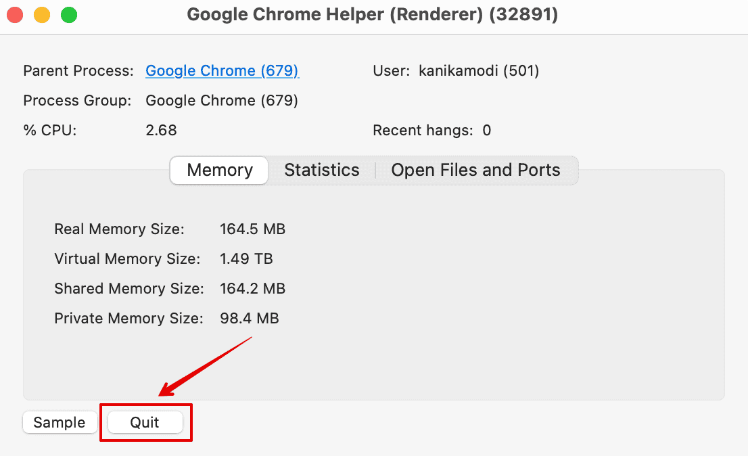Select the Shared Memory Size value 164.2 MB

(x=252, y=289)
